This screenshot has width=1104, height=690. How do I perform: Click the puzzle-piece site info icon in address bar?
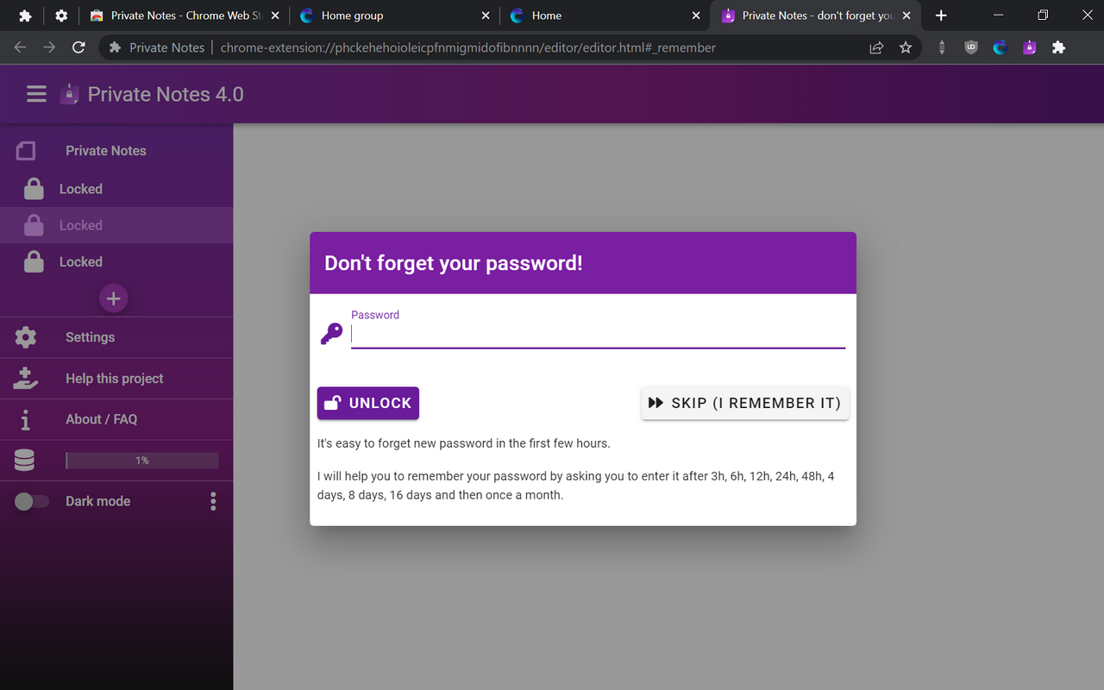tap(114, 47)
